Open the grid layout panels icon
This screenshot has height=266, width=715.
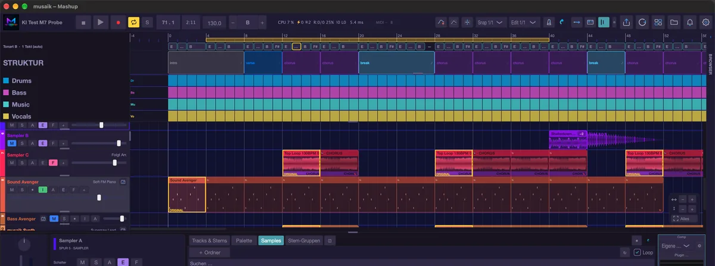coord(658,23)
